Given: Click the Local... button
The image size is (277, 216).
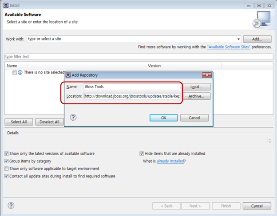Looking at the screenshot, I should (198, 87).
